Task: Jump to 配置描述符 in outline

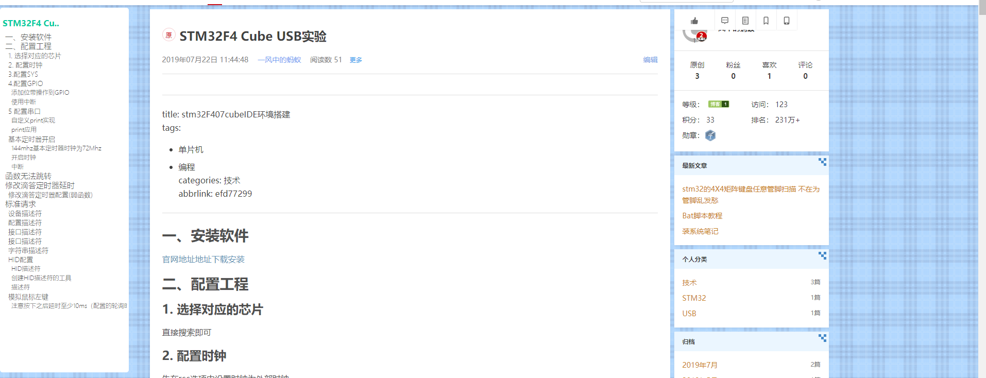Action: [x=25, y=222]
